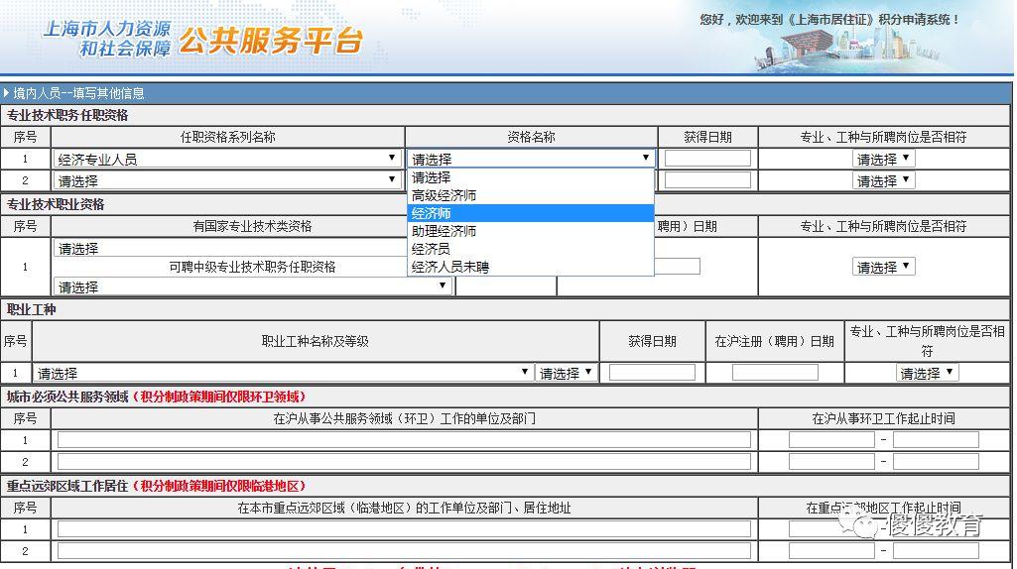Click 在沪注册（聘用）日期 field under 职业工种
The image size is (1017, 569).
(x=775, y=373)
